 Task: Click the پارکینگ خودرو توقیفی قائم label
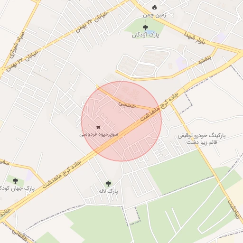point(202,139)
